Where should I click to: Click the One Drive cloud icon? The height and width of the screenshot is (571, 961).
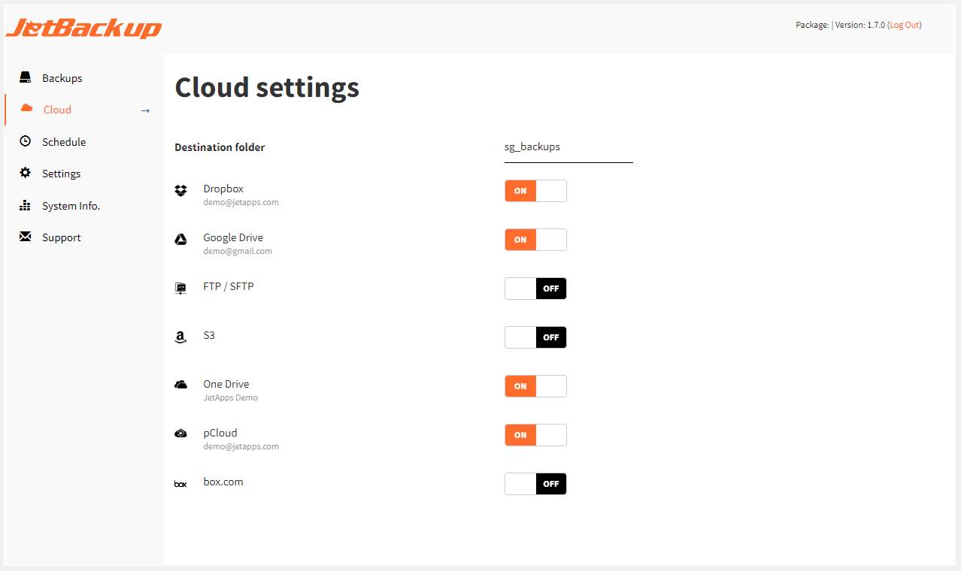[180, 385]
